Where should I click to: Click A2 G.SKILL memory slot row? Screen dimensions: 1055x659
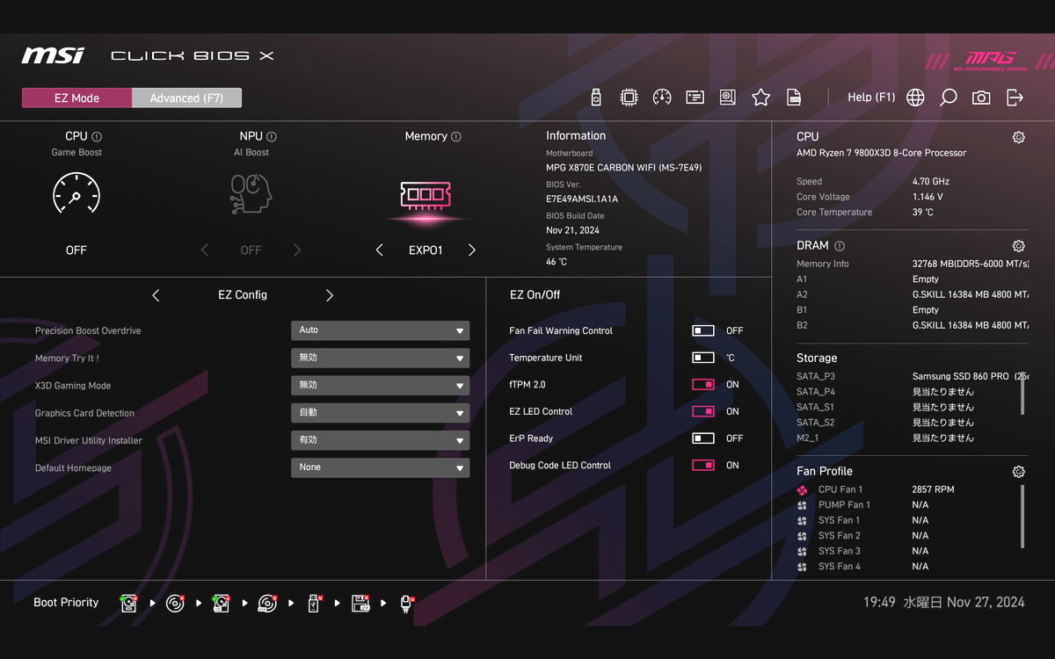point(912,295)
